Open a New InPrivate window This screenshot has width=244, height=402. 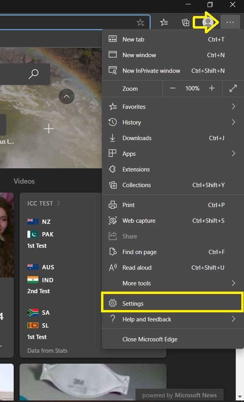172,70
